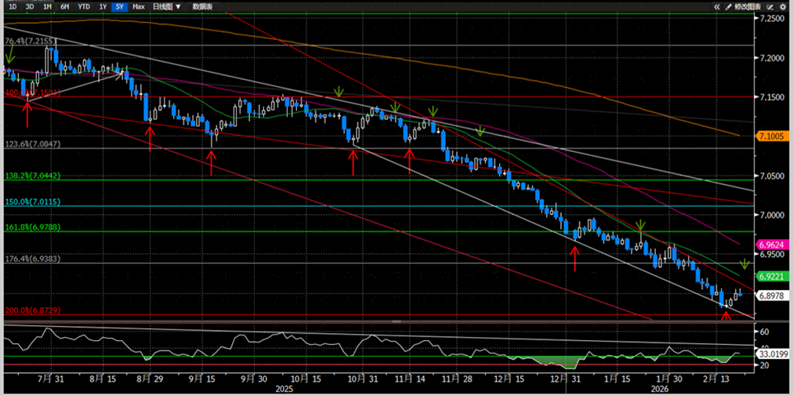This screenshot has width=793, height=395.
Task: Select the 138.2%(7.0442) Fibonacci label
Action: coord(33,176)
